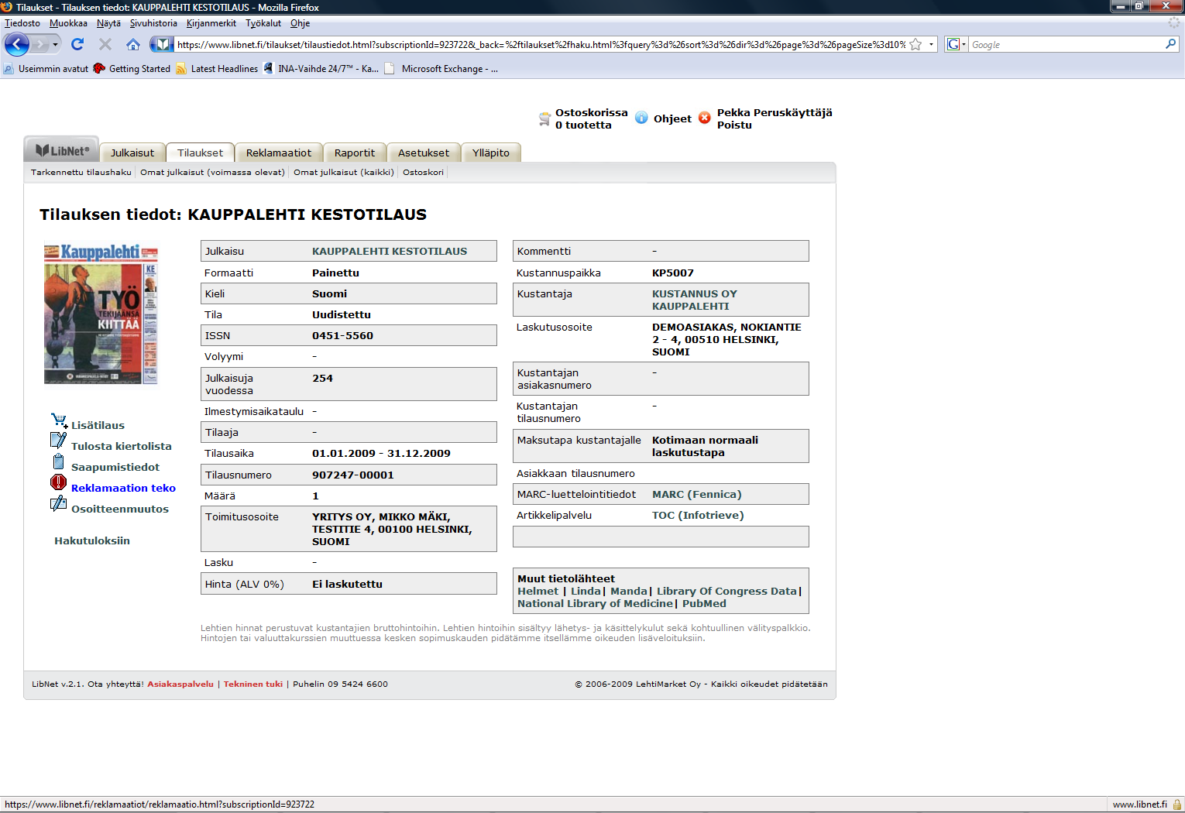Screen dimensions: 1185x813
Task: Click the search magnifier icon
Action: point(1170,44)
